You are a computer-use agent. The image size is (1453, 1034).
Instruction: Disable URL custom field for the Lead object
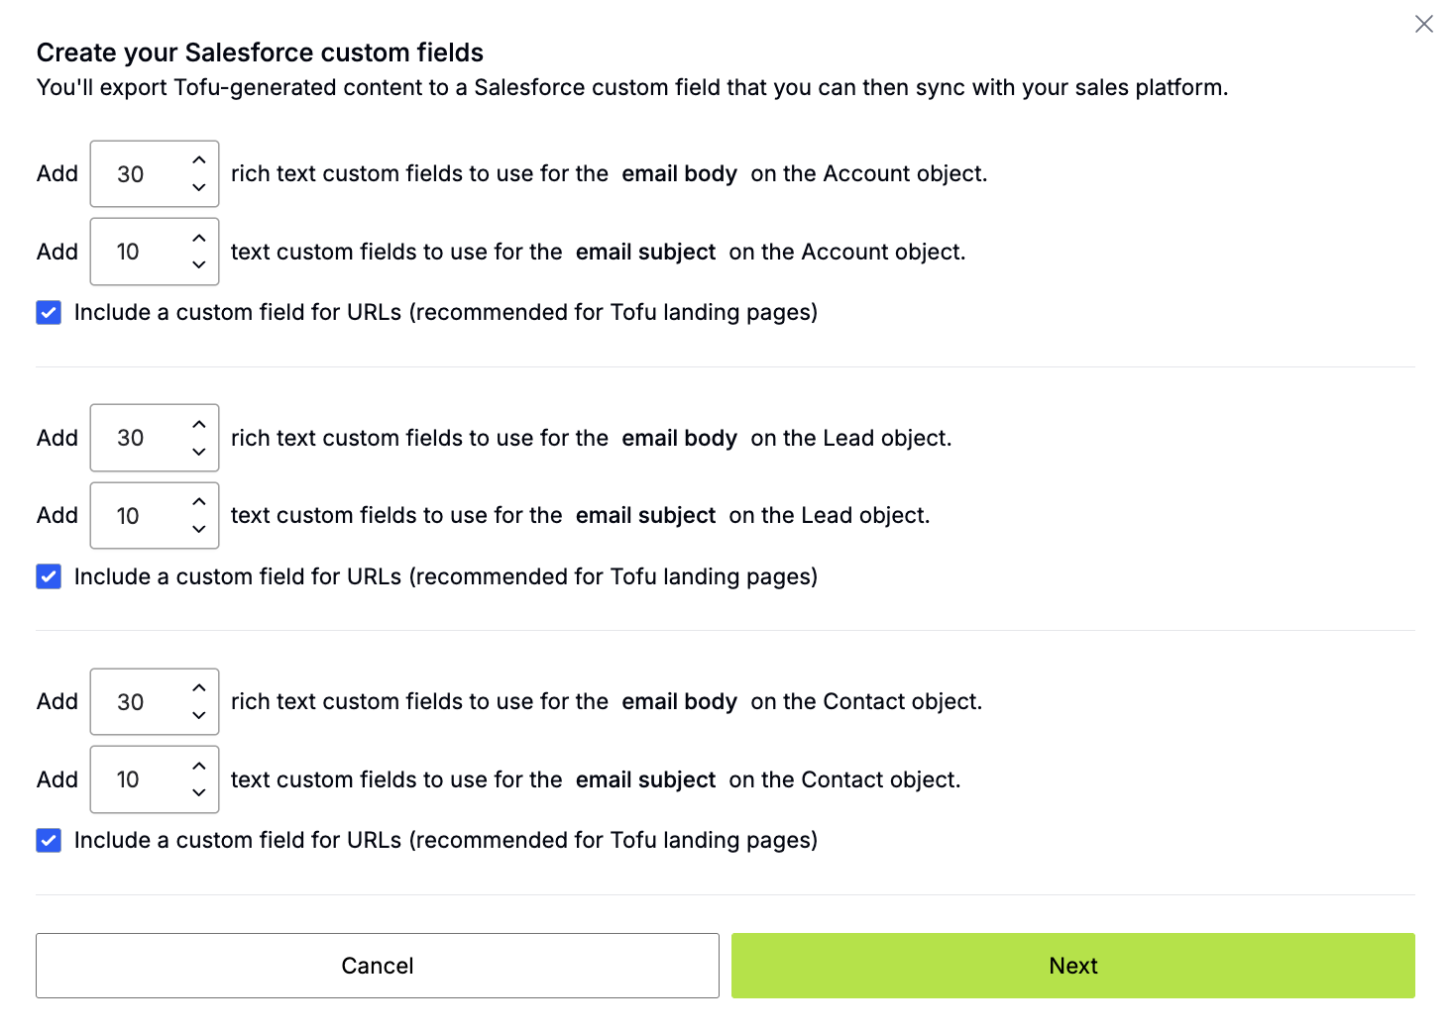[49, 576]
